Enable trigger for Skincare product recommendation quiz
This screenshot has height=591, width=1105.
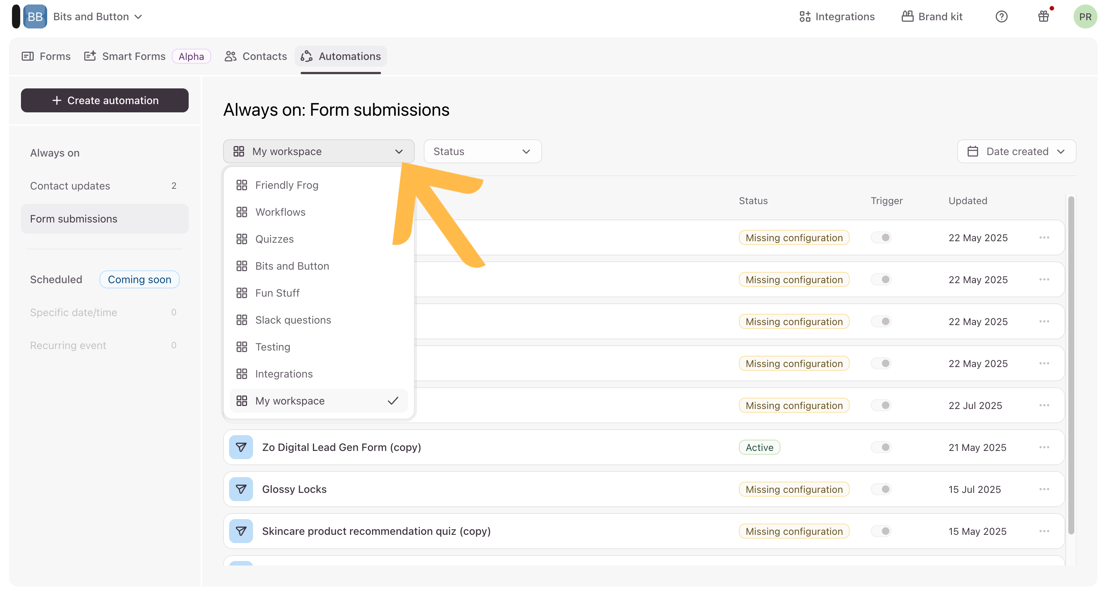[881, 531]
